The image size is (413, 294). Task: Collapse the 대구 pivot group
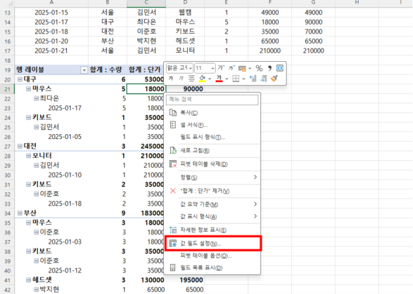click(x=20, y=79)
